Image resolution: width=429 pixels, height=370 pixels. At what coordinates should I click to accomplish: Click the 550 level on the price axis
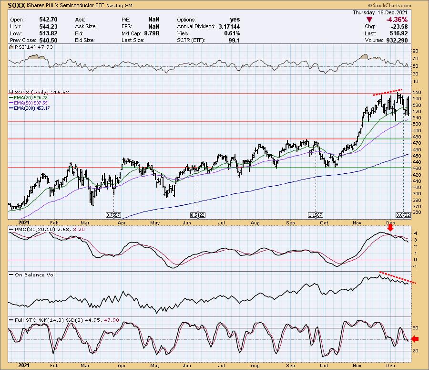(417, 92)
